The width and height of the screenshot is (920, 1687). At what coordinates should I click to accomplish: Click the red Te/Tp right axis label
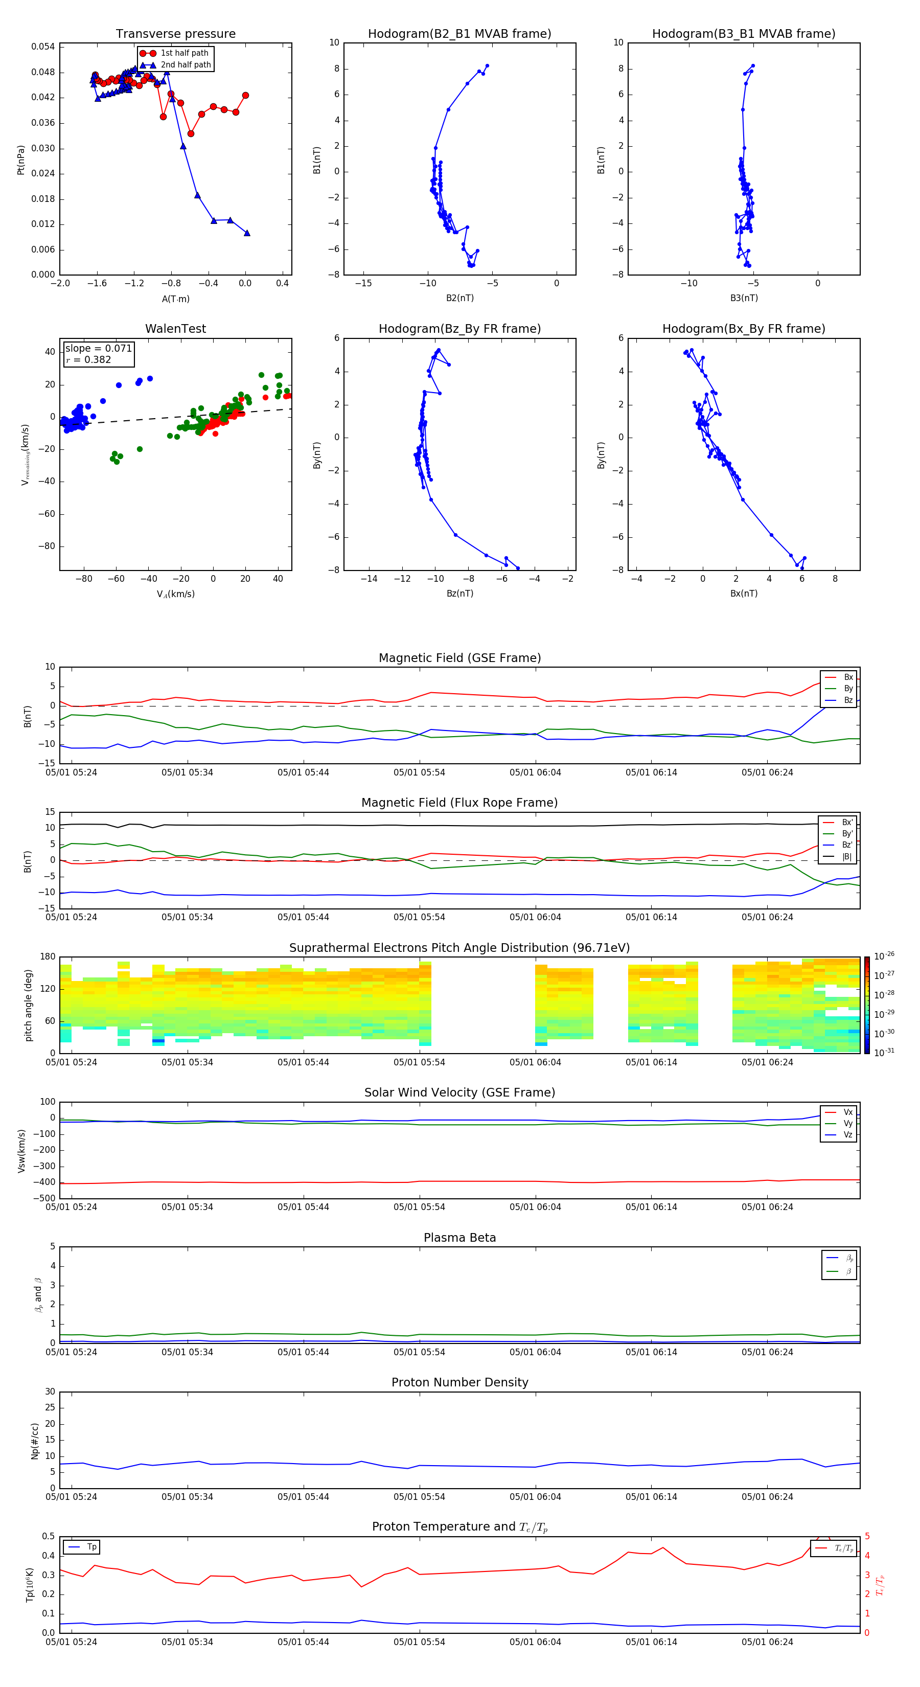[x=880, y=1585]
